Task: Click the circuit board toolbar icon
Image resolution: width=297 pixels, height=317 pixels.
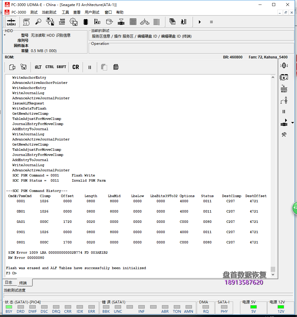Action: (x=97, y=21)
